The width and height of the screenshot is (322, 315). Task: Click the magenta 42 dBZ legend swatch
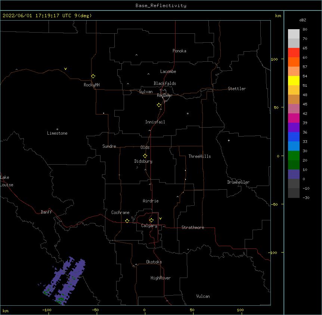(x=294, y=118)
